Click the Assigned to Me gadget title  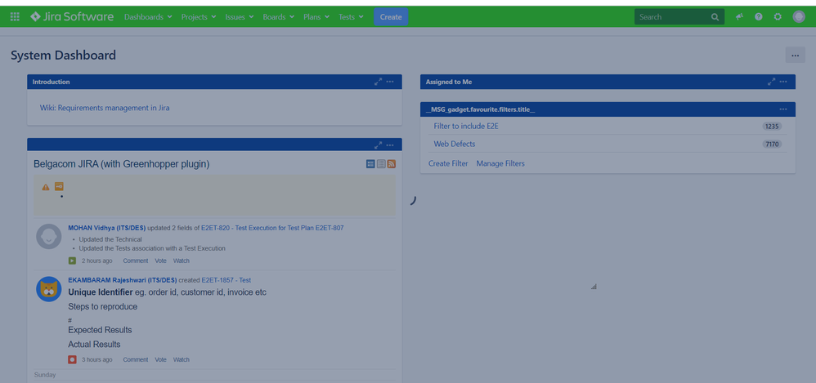coord(449,82)
